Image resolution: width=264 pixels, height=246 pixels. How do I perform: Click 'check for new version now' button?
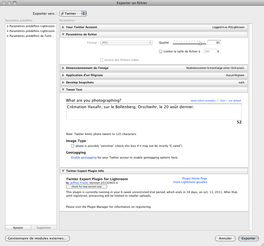click(87, 187)
